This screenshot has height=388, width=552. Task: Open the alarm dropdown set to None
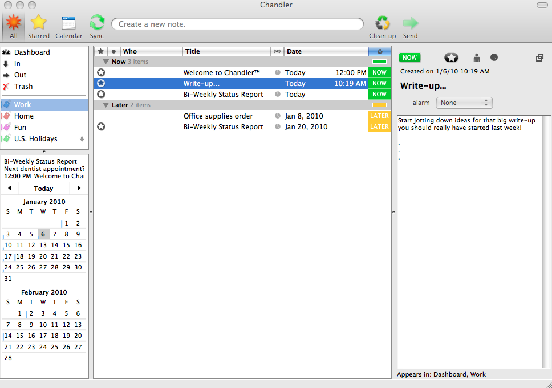[x=464, y=103]
